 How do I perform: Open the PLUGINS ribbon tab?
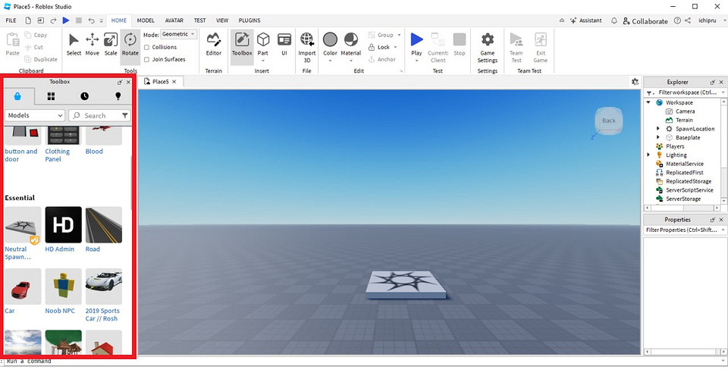[249, 20]
